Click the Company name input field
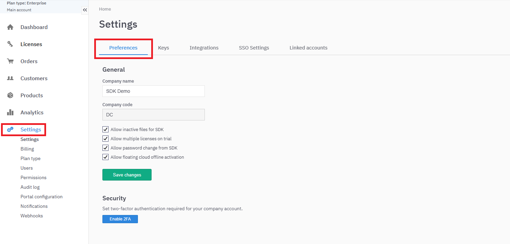 (154, 91)
